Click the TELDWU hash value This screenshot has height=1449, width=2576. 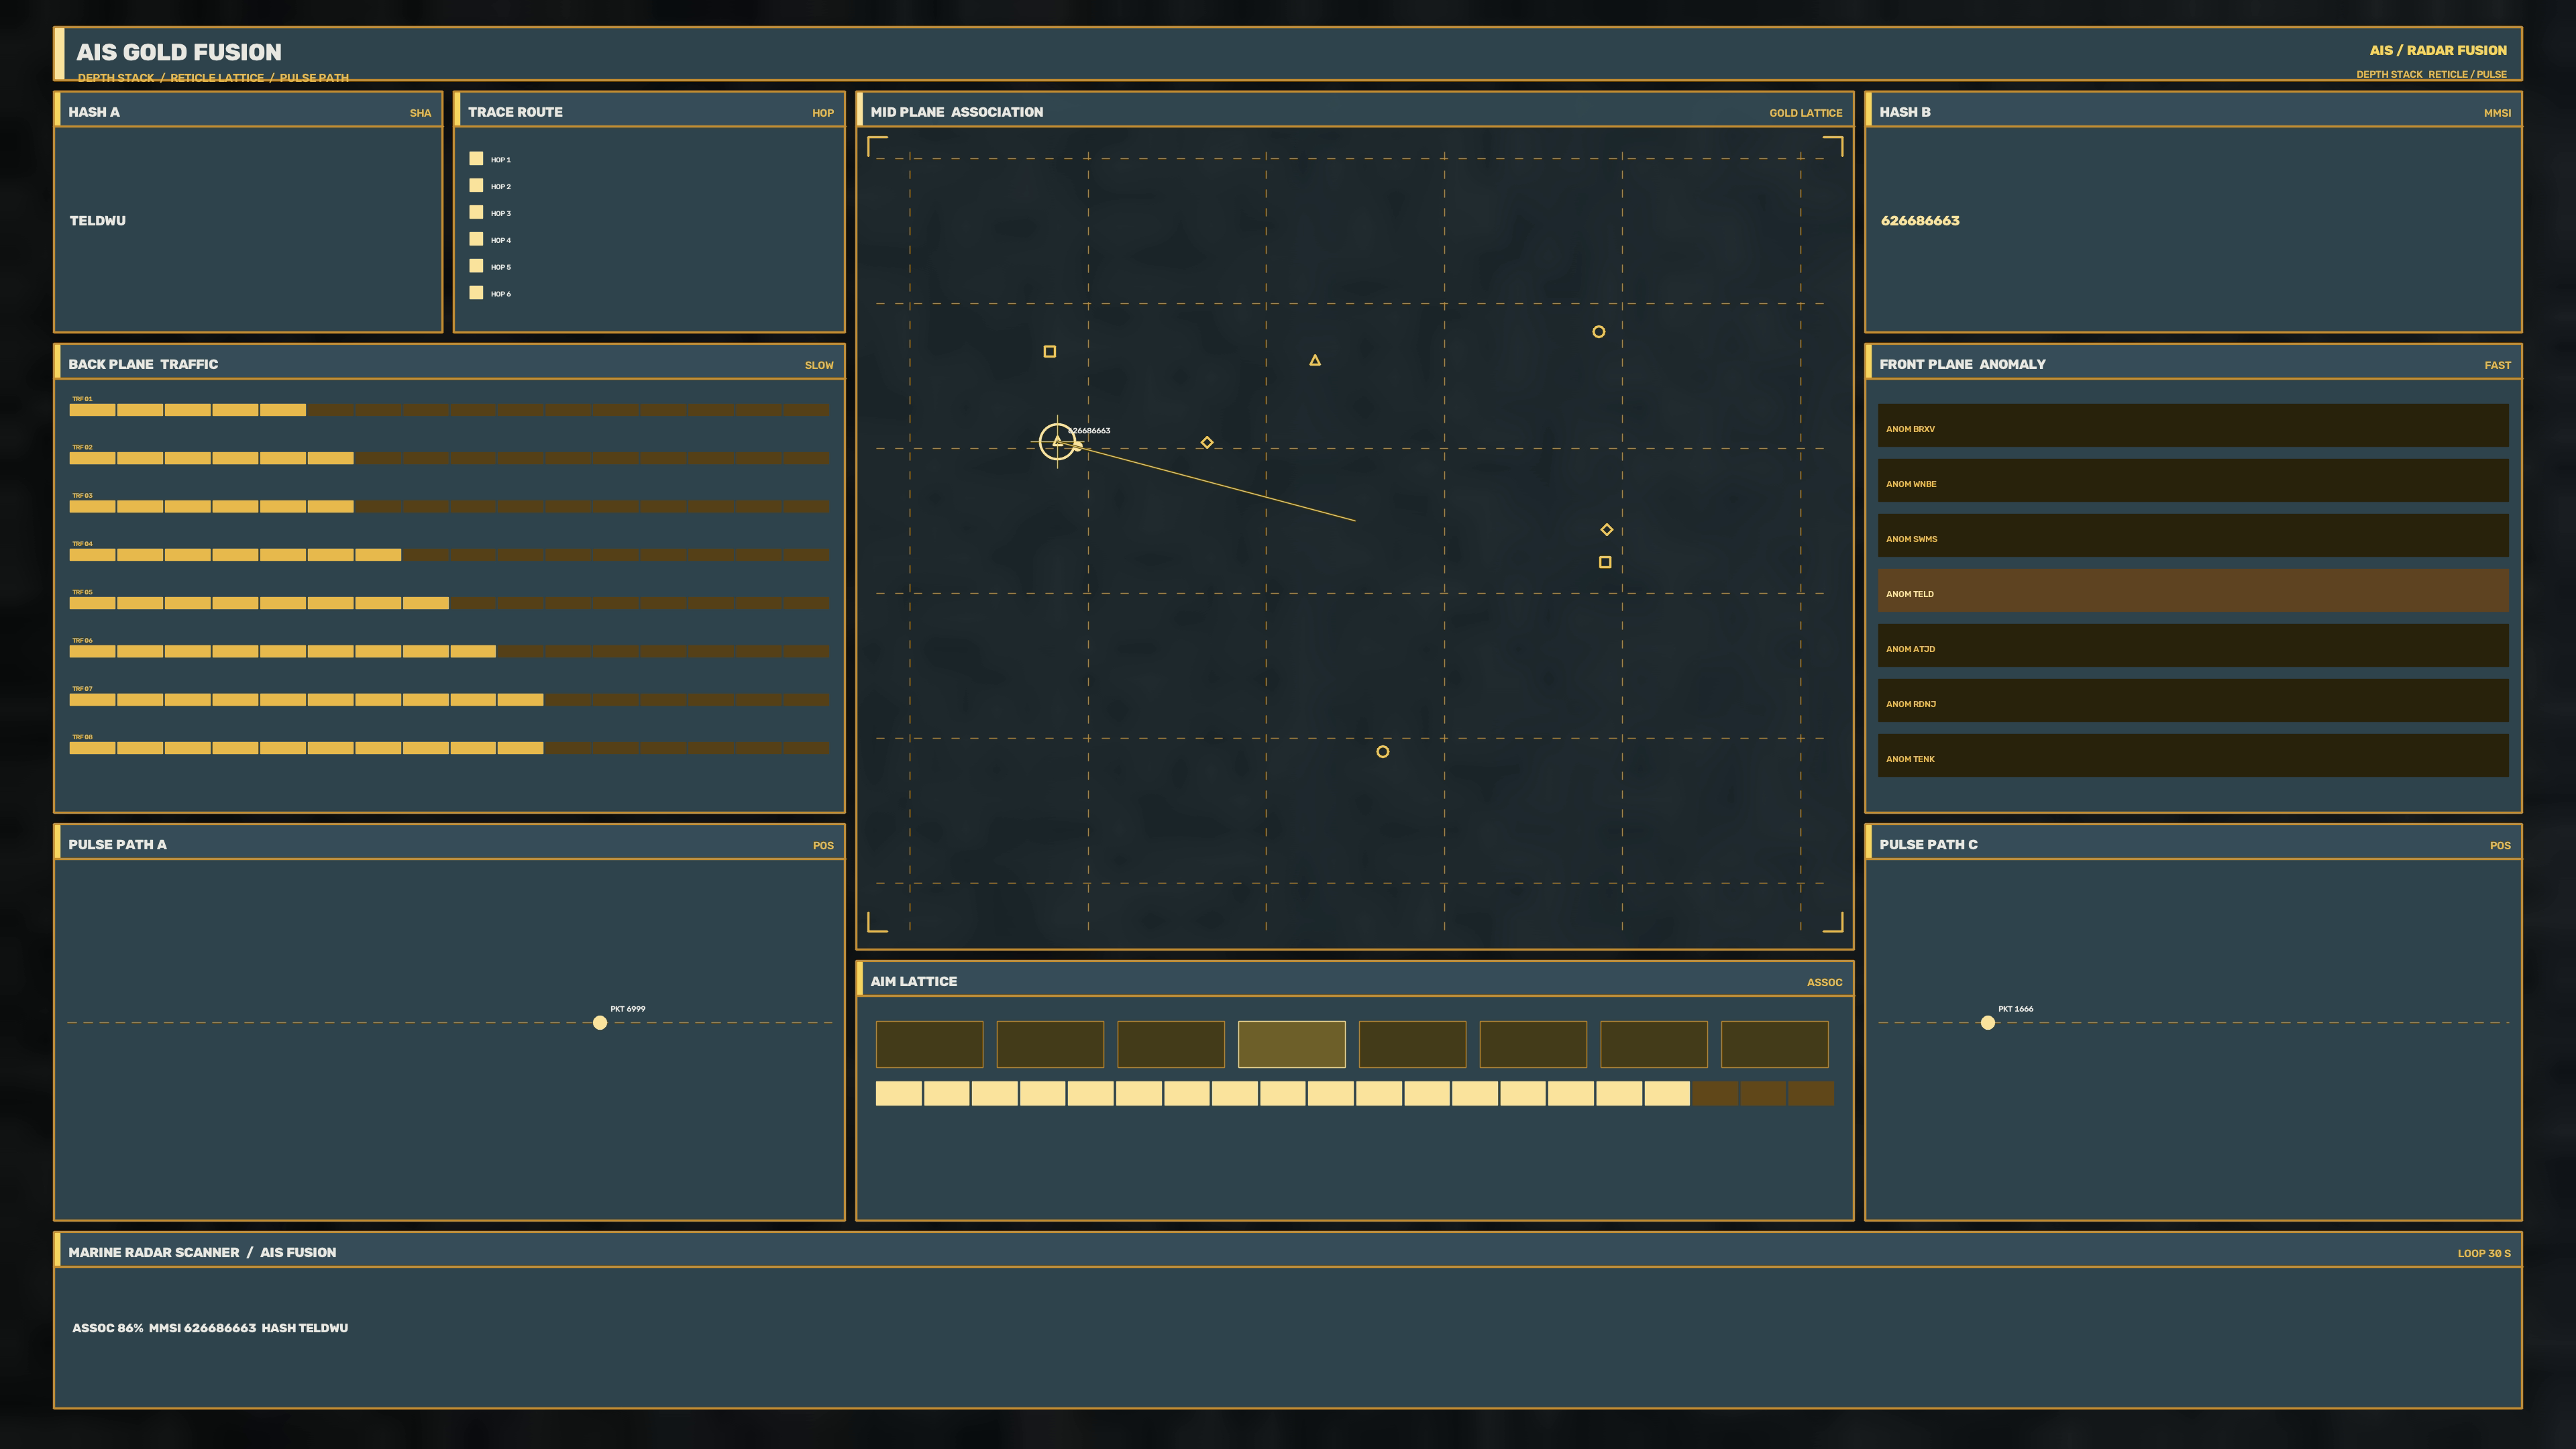pos(97,221)
